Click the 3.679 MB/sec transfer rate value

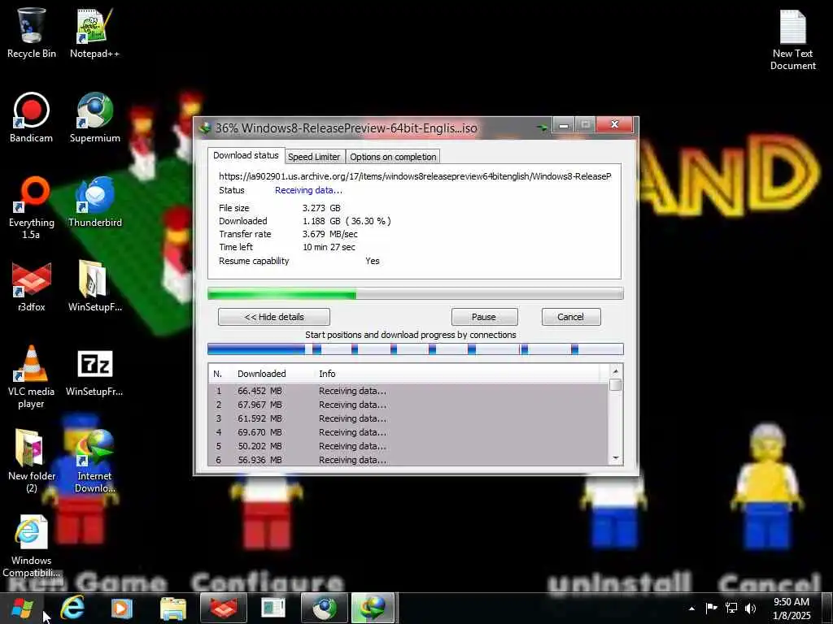330,234
